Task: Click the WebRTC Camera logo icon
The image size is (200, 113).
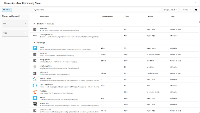Action: click(x=35, y=79)
